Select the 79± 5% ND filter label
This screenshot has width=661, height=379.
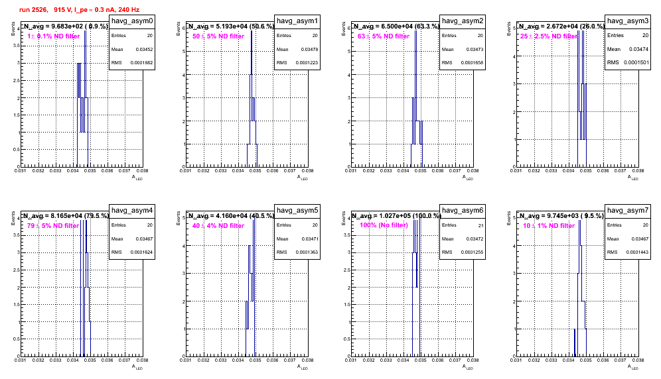53,226
